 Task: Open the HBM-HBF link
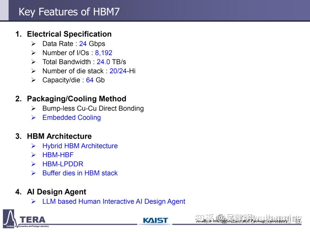pos(58,155)
